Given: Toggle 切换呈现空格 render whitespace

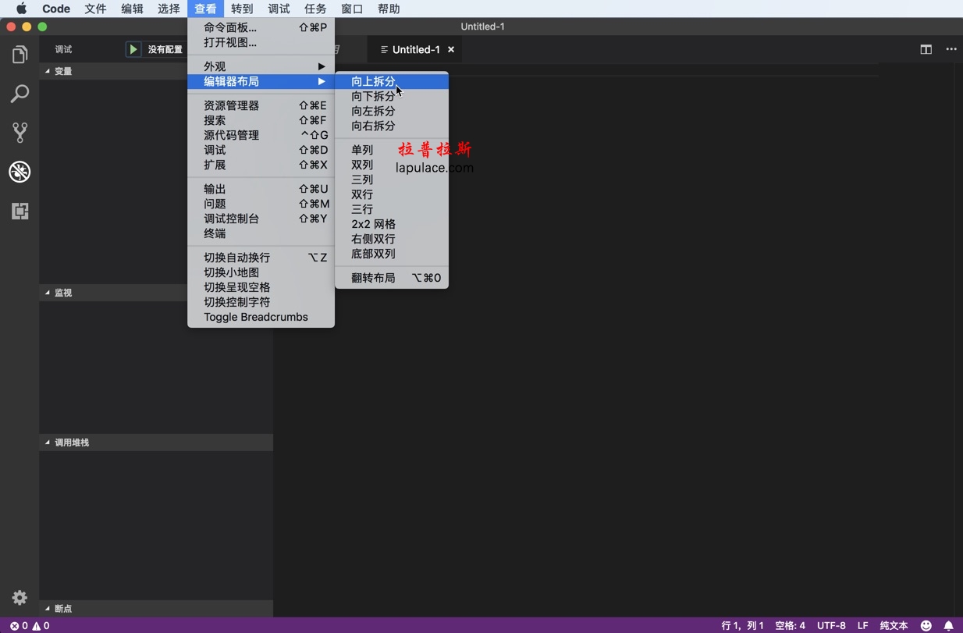Looking at the screenshot, I should coord(261,287).
